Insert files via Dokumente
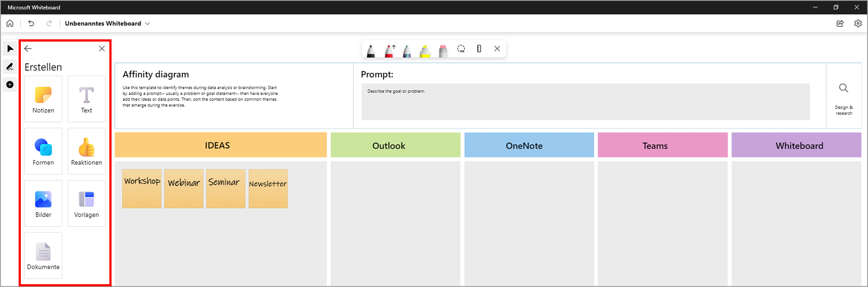Image resolution: width=868 pixels, height=287 pixels. 43,255
